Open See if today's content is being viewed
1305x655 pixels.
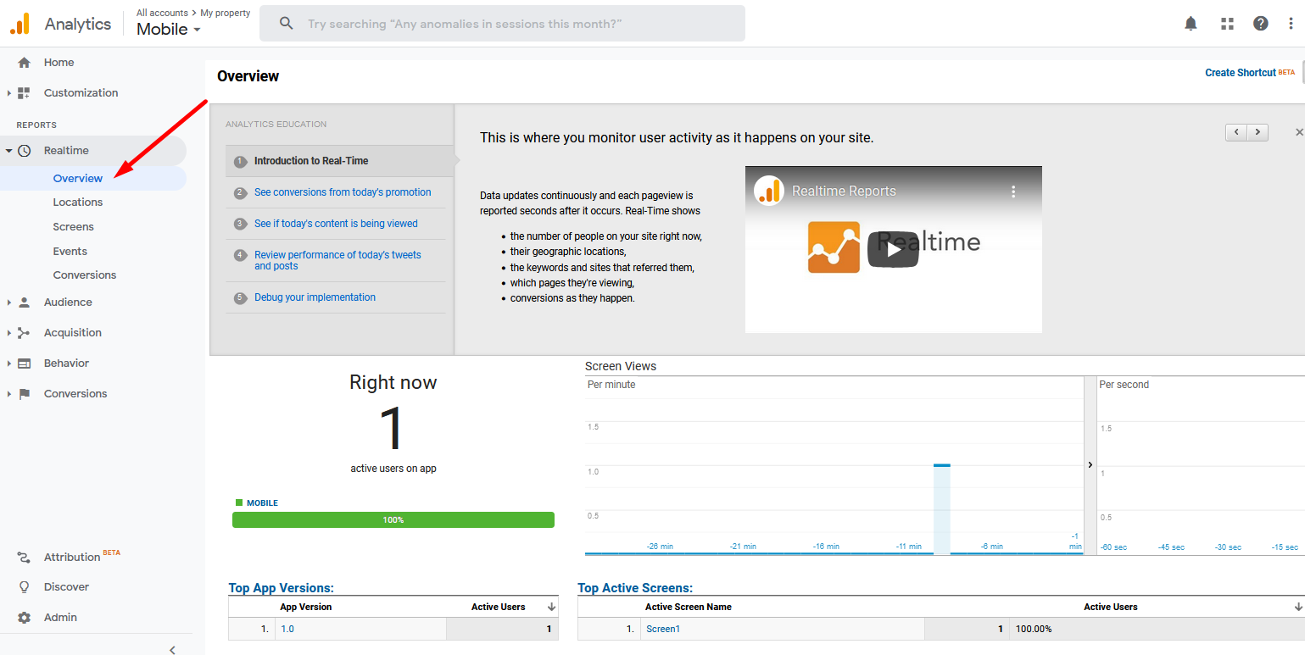[x=336, y=224]
